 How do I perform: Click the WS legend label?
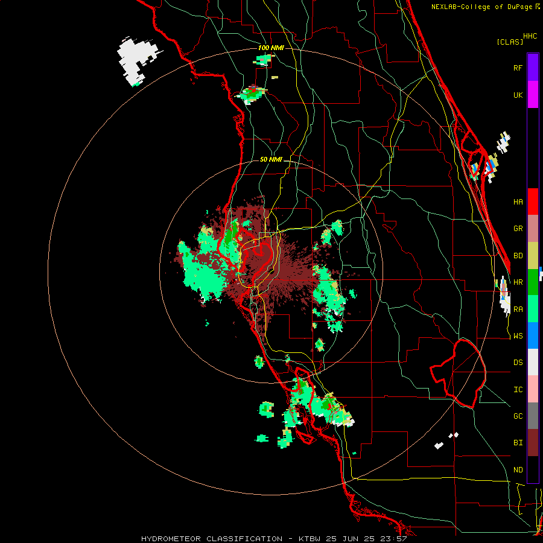coord(518,336)
